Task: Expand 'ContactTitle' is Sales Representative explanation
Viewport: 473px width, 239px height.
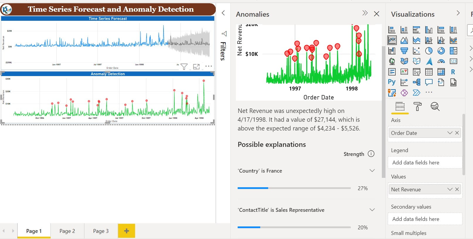Action: pyautogui.click(x=372, y=210)
